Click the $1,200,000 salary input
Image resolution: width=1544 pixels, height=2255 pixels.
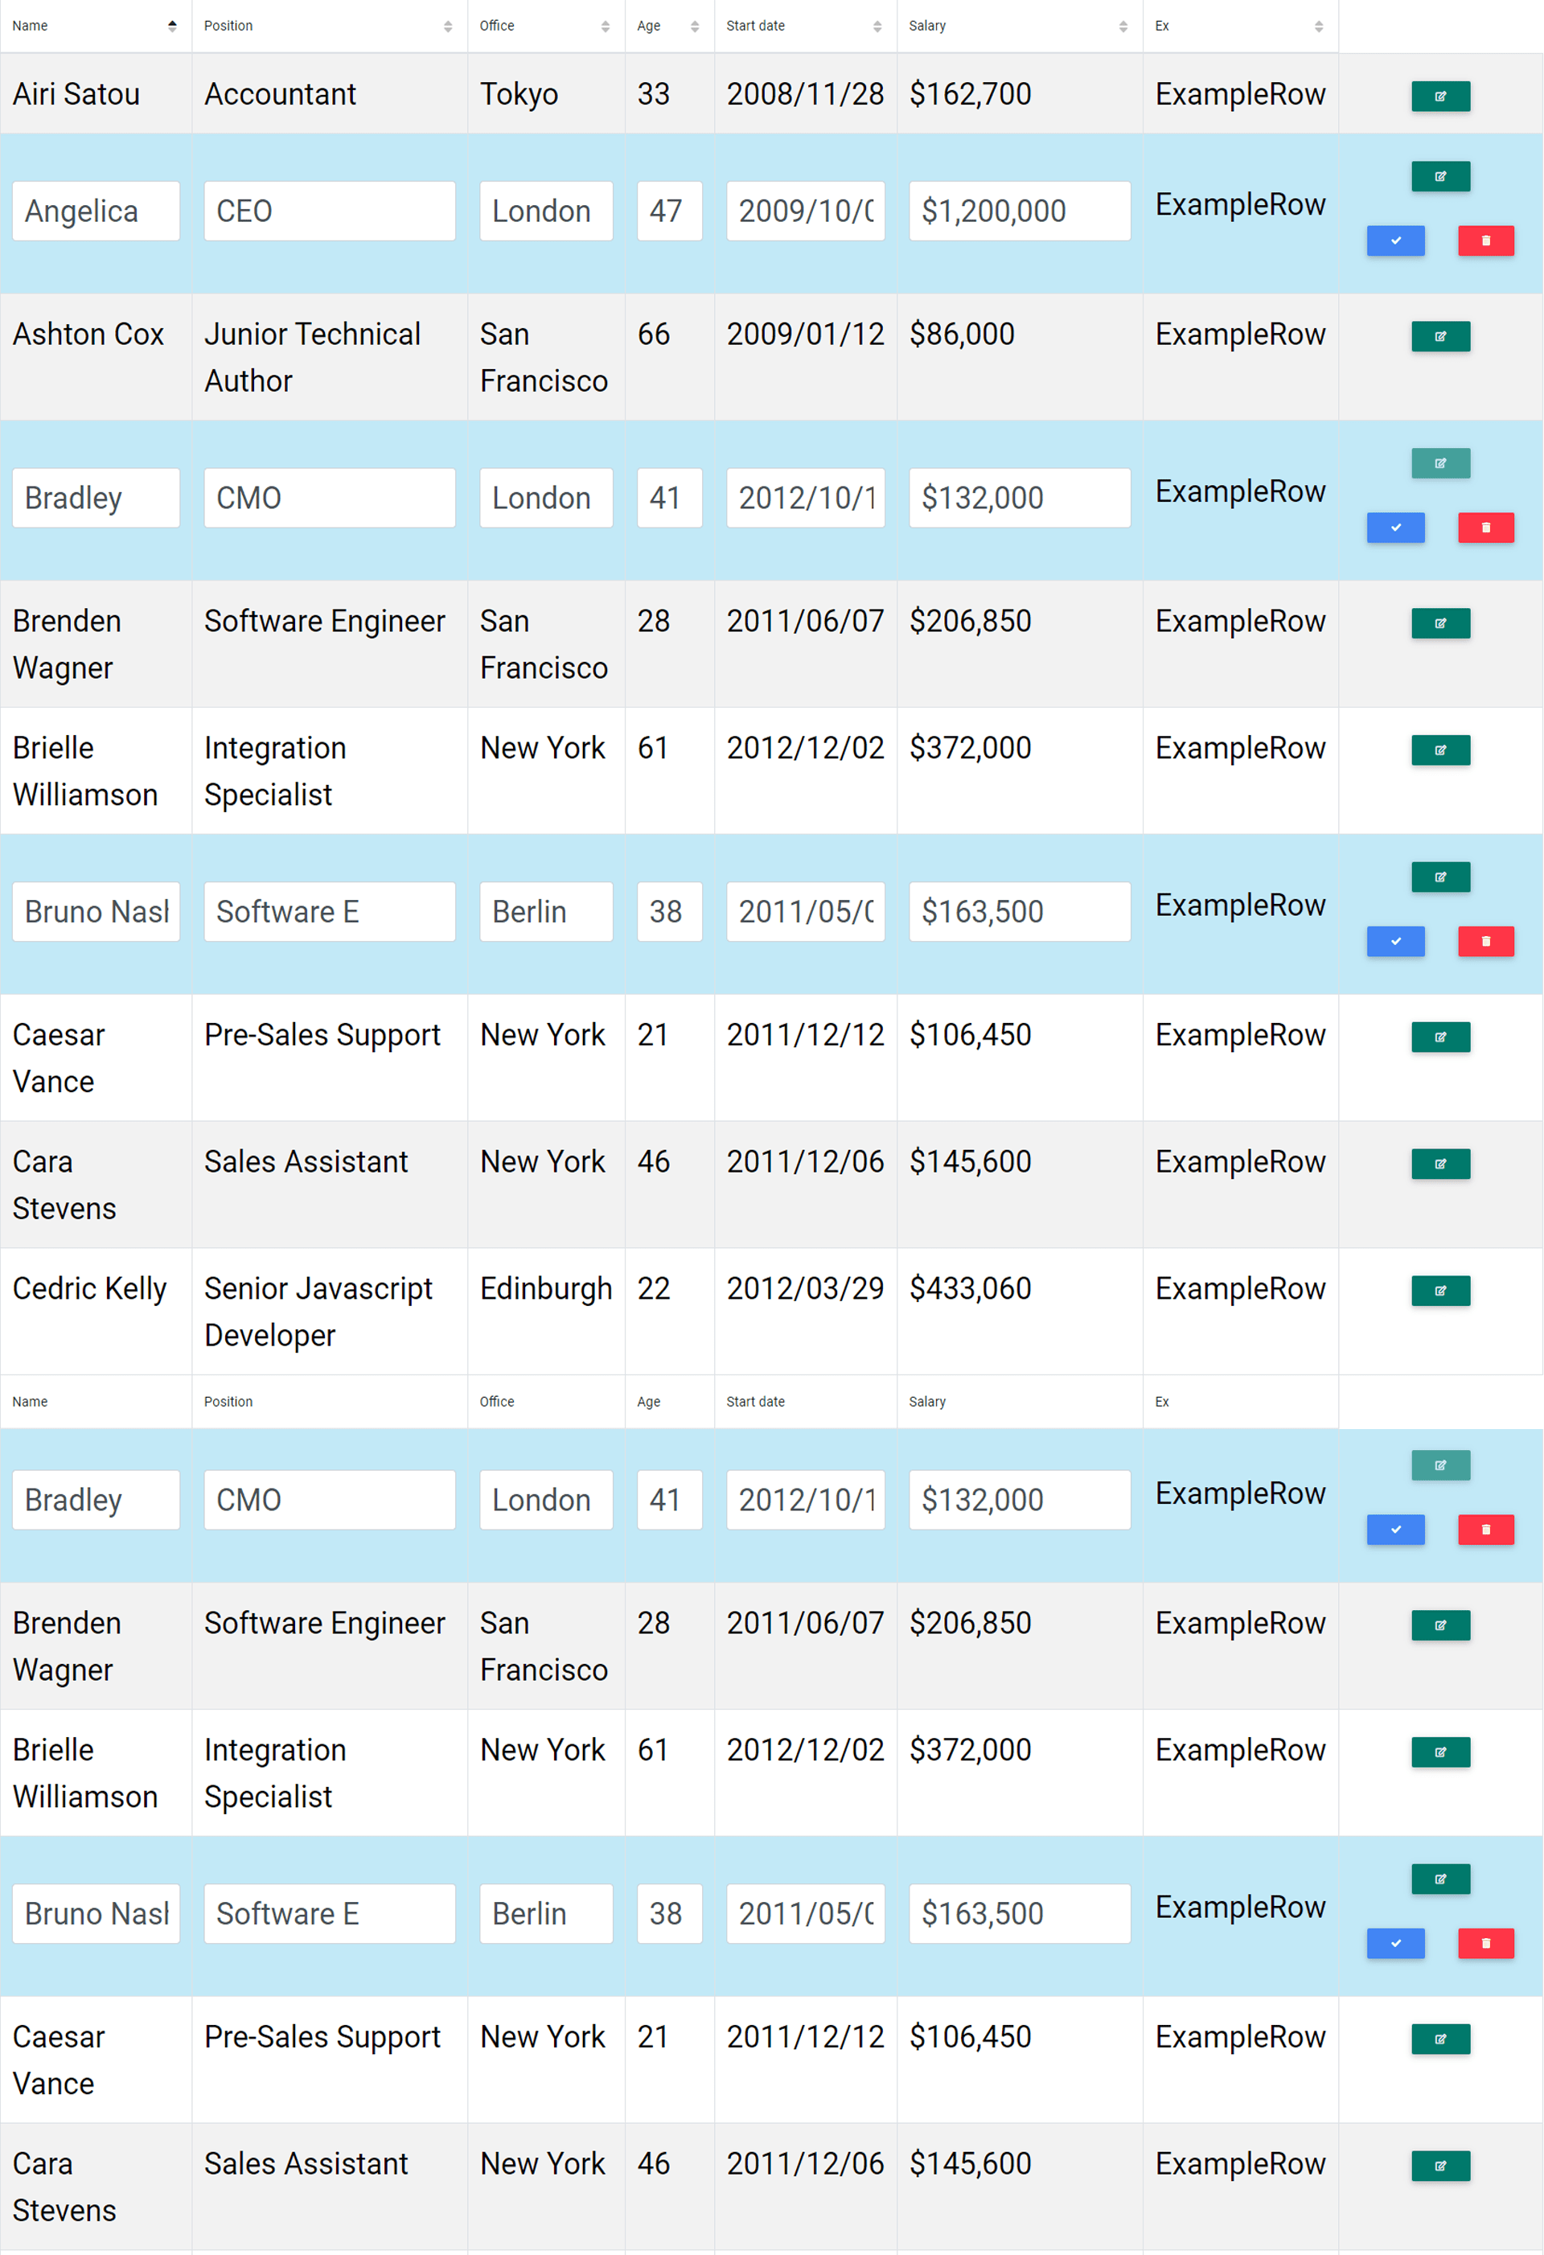click(1019, 211)
